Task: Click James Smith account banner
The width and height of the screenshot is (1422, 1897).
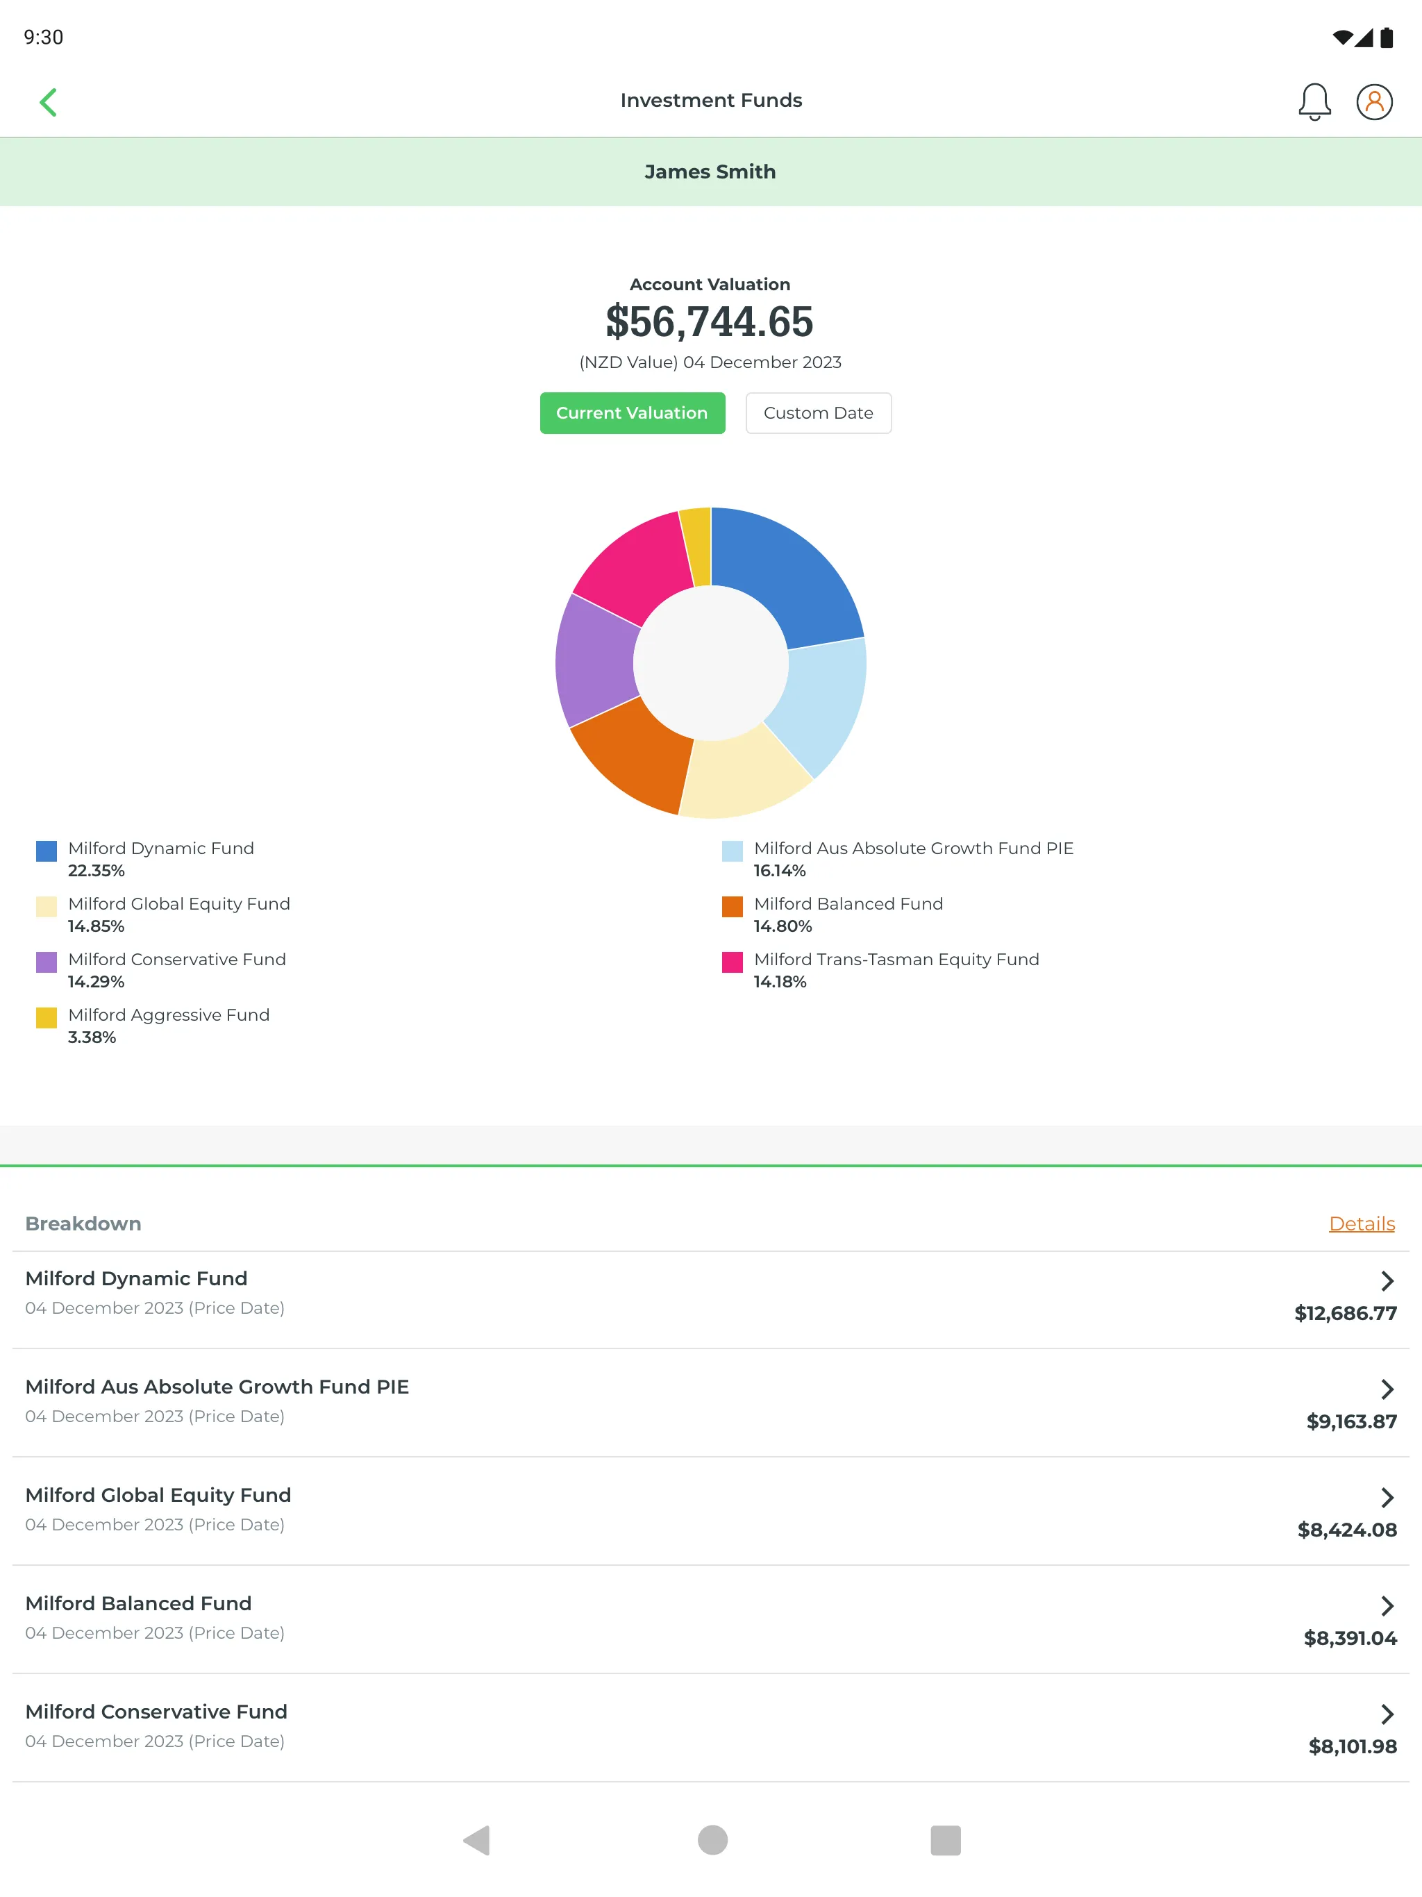Action: tap(711, 172)
